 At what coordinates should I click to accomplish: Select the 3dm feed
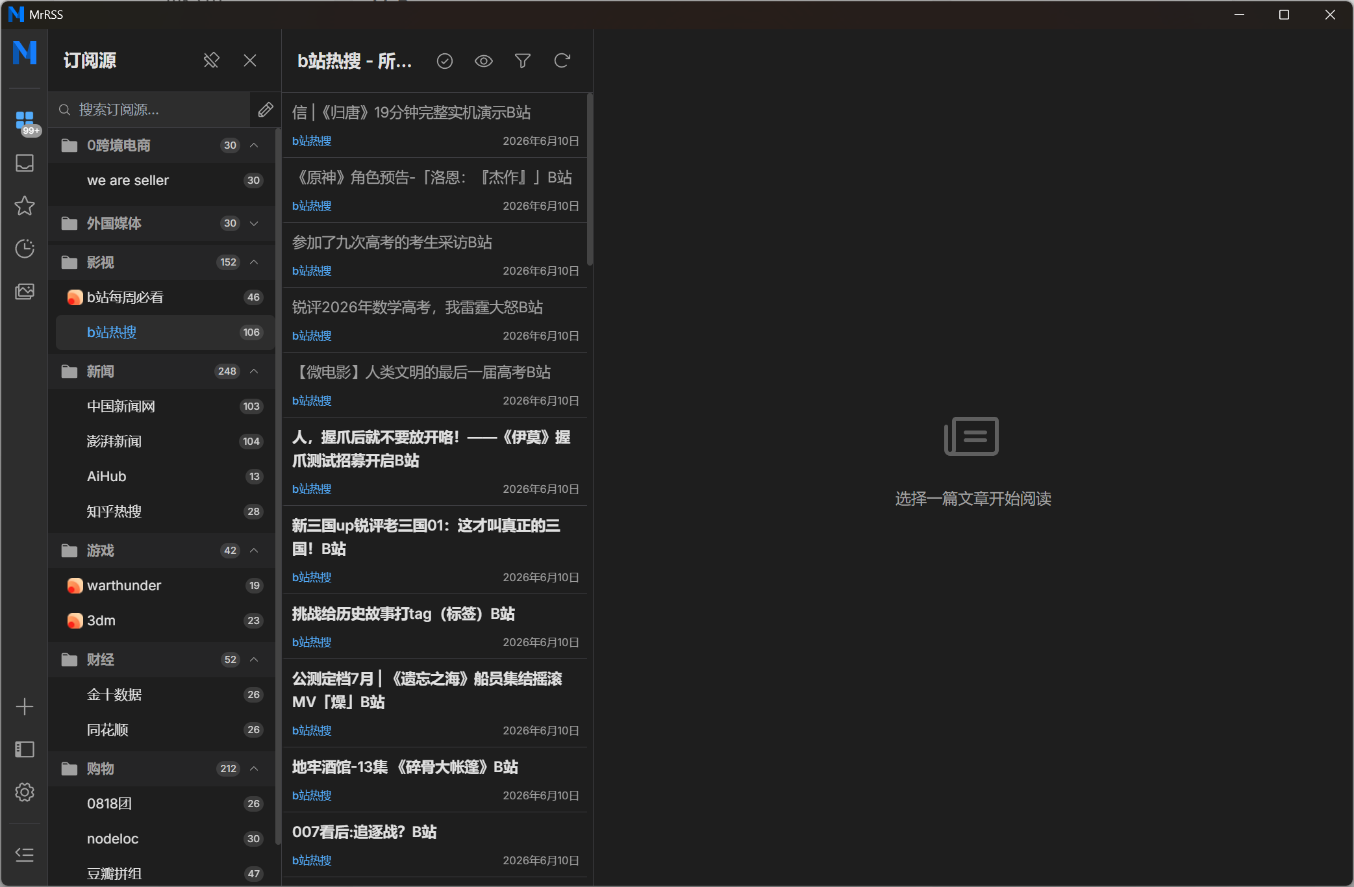[x=165, y=621]
